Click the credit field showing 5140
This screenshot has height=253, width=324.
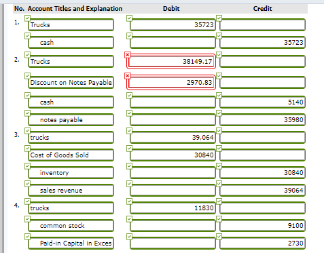click(x=262, y=102)
